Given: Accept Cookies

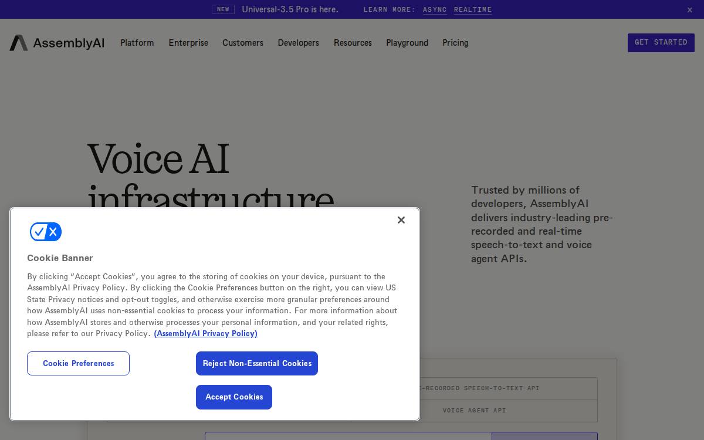Looking at the screenshot, I should click(x=234, y=397).
